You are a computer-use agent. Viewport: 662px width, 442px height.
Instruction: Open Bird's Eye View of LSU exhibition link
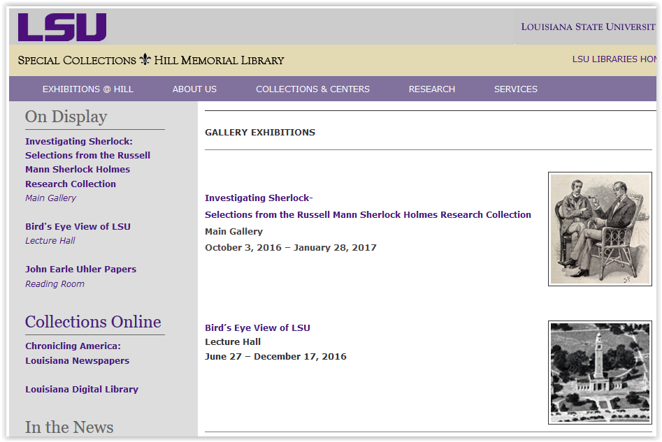pyautogui.click(x=257, y=327)
